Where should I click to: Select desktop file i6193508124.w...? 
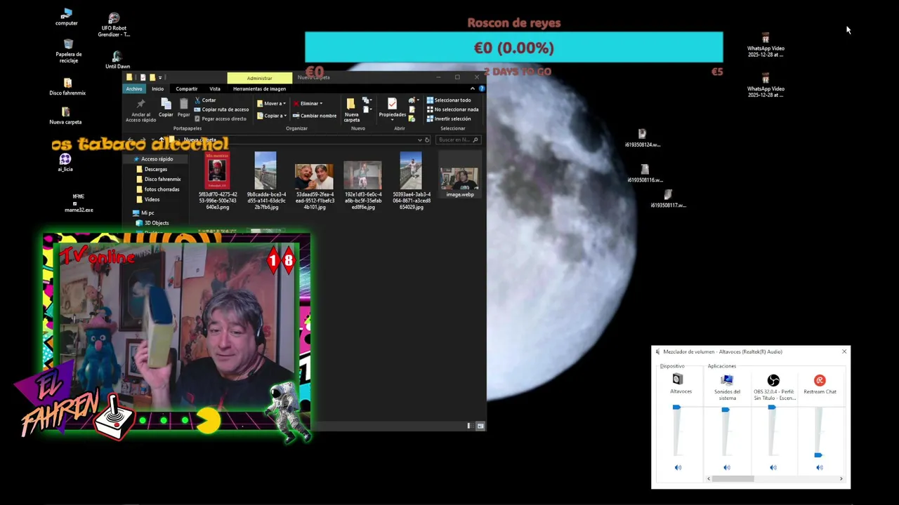(642, 138)
